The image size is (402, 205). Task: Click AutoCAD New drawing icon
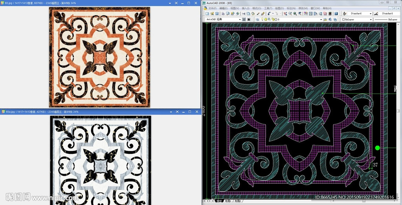(207, 14)
